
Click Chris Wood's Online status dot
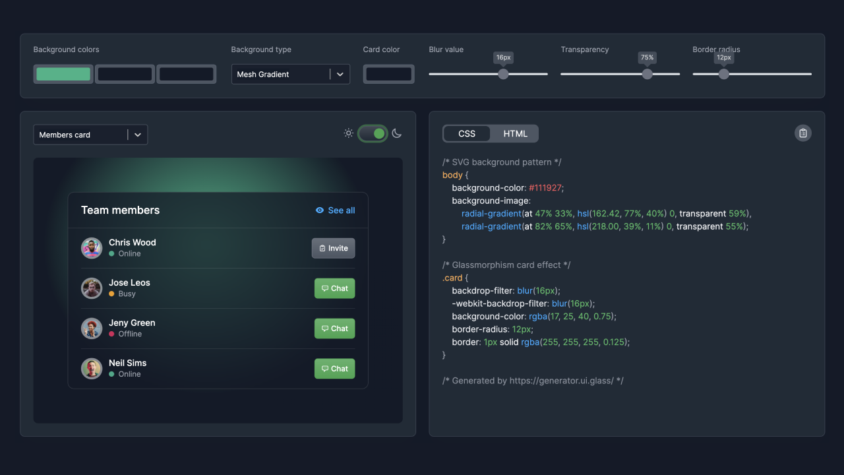[113, 254]
